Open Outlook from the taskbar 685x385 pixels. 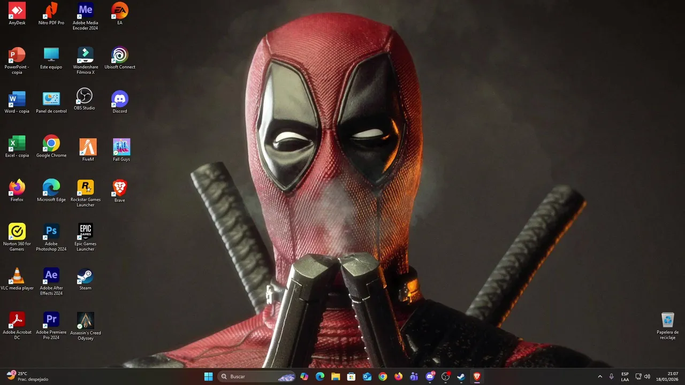click(x=367, y=376)
